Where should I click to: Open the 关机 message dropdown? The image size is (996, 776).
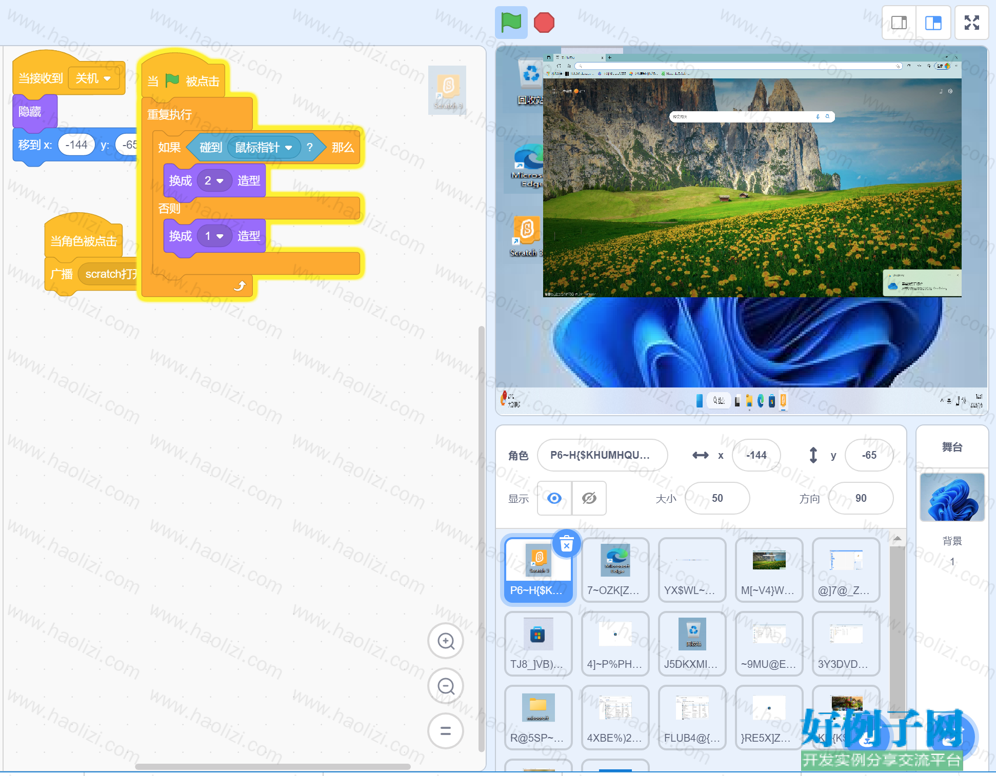coord(93,78)
